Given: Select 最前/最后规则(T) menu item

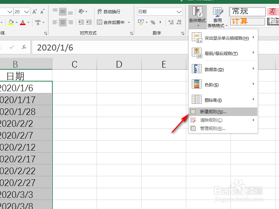Looking at the screenshot, I should pos(223,53).
